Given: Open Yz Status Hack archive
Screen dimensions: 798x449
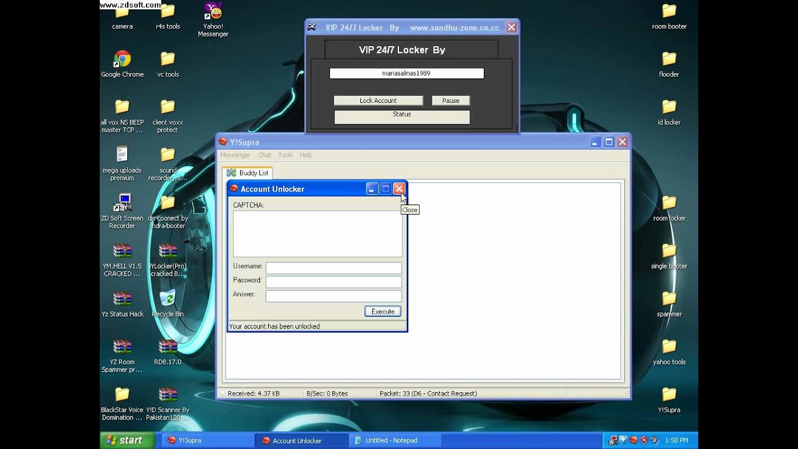Looking at the screenshot, I should pos(122,304).
